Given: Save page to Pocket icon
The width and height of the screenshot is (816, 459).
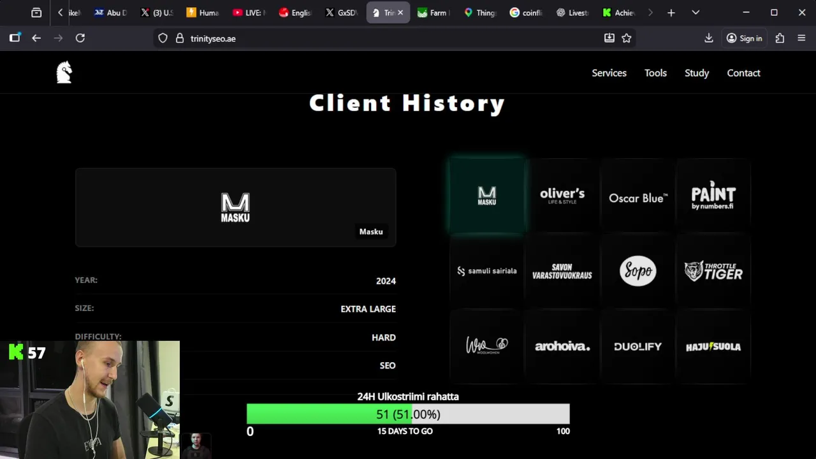Looking at the screenshot, I should pos(609,38).
